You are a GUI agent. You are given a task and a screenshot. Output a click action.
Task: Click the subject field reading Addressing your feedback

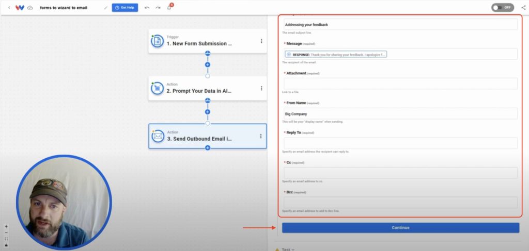[x=400, y=25]
